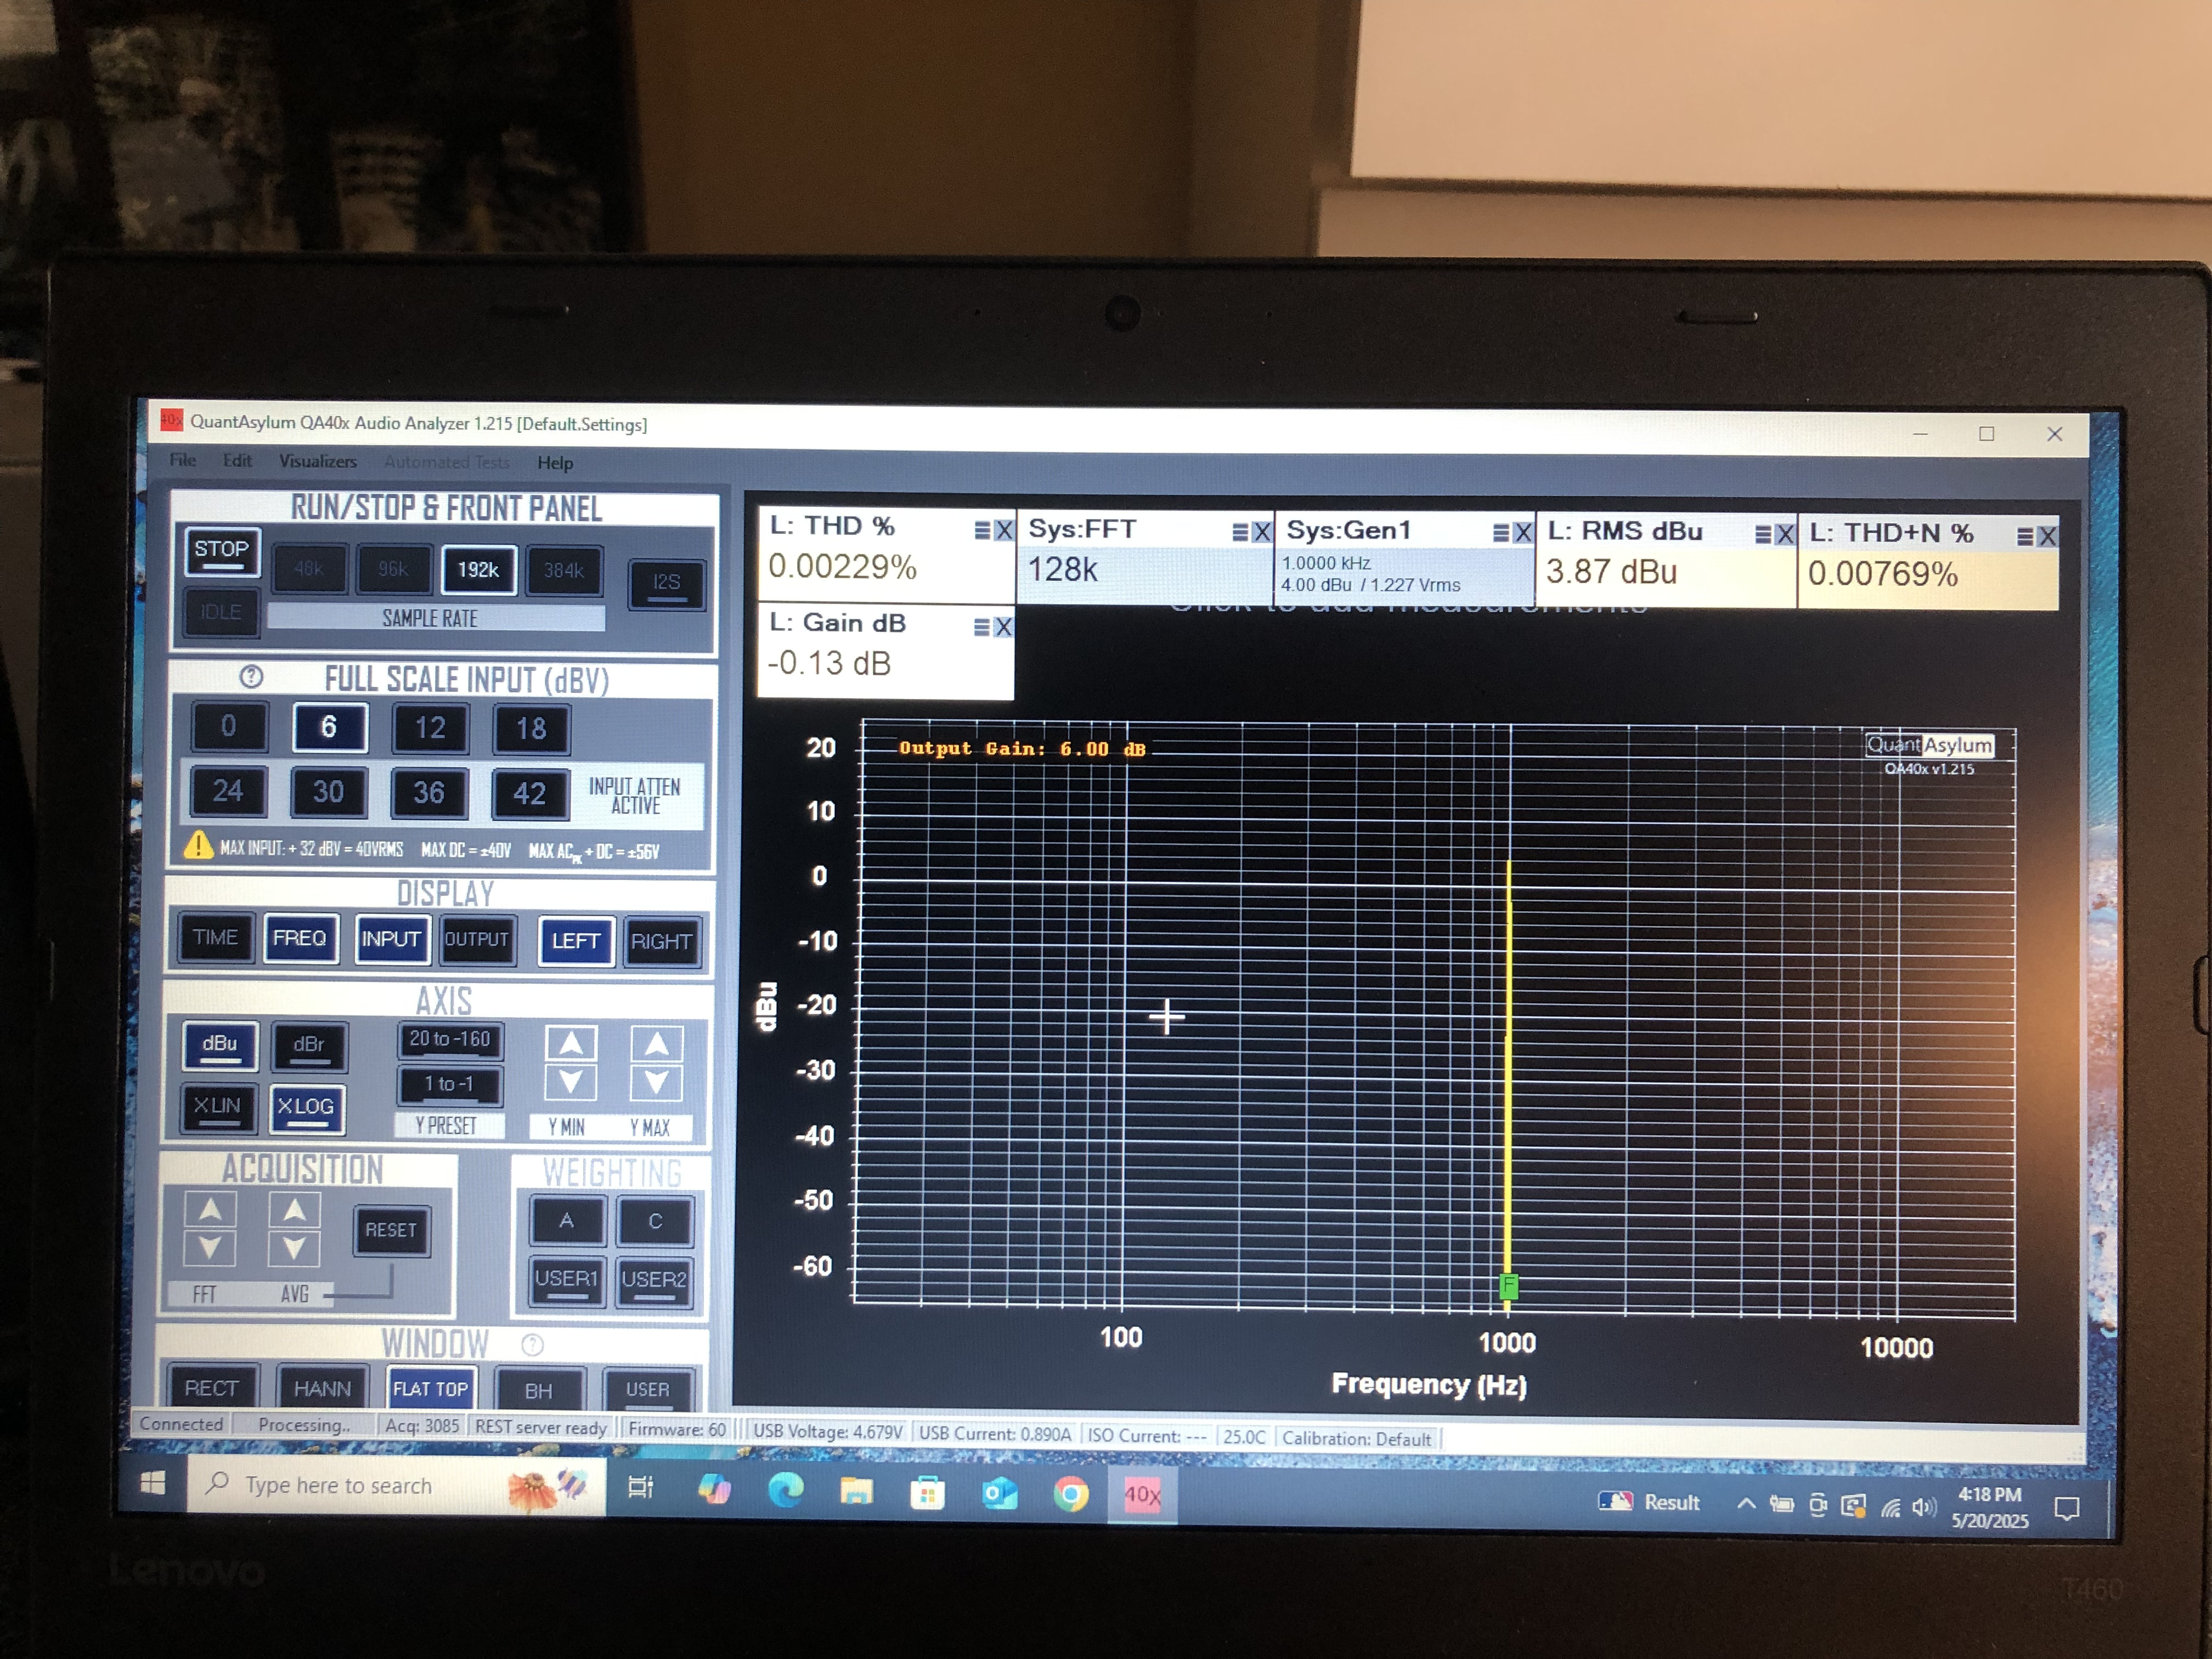Stop acquisition with the STOP button
This screenshot has width=2212, height=1659.
(x=221, y=552)
